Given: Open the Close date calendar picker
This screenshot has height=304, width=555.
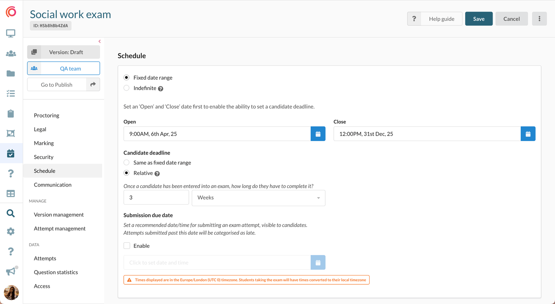Looking at the screenshot, I should (x=528, y=134).
